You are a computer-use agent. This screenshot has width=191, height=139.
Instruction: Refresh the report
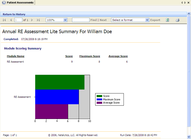click(168, 20)
